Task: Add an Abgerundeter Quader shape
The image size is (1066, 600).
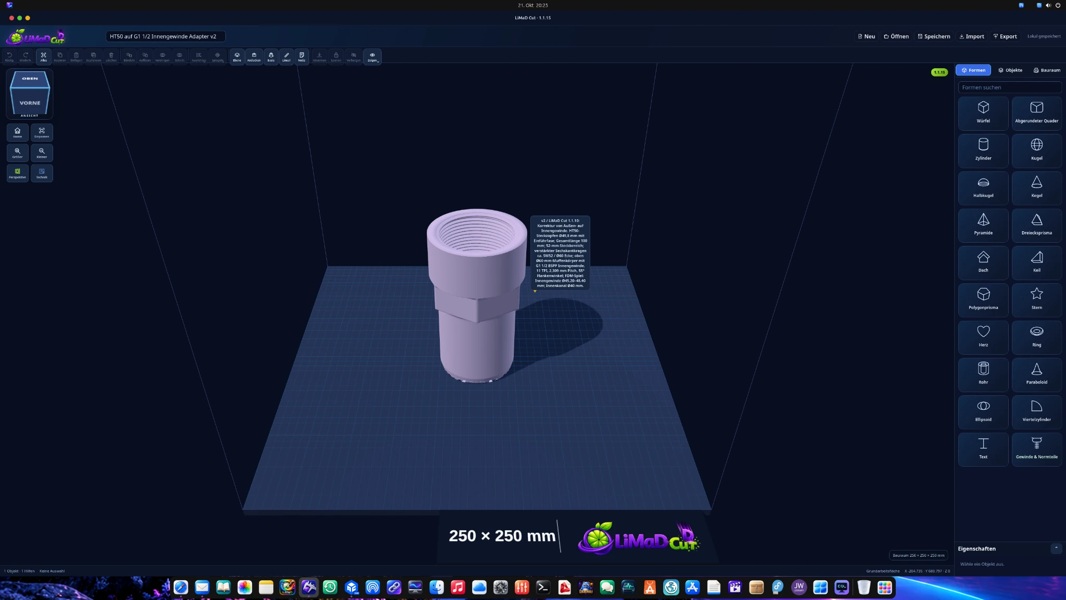Action: tap(1036, 113)
